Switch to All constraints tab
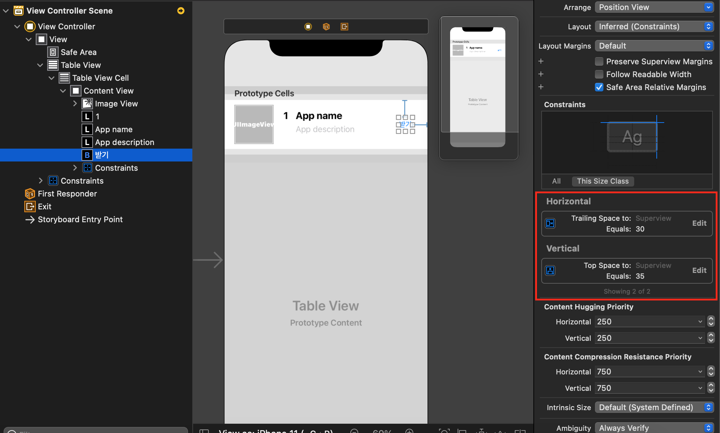 pyautogui.click(x=556, y=181)
